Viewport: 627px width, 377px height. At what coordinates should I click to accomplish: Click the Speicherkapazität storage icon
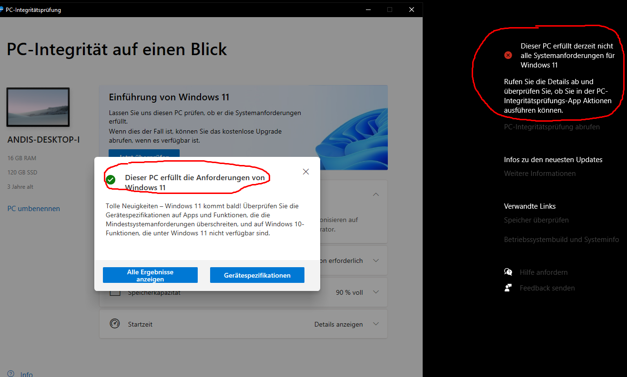(x=115, y=292)
